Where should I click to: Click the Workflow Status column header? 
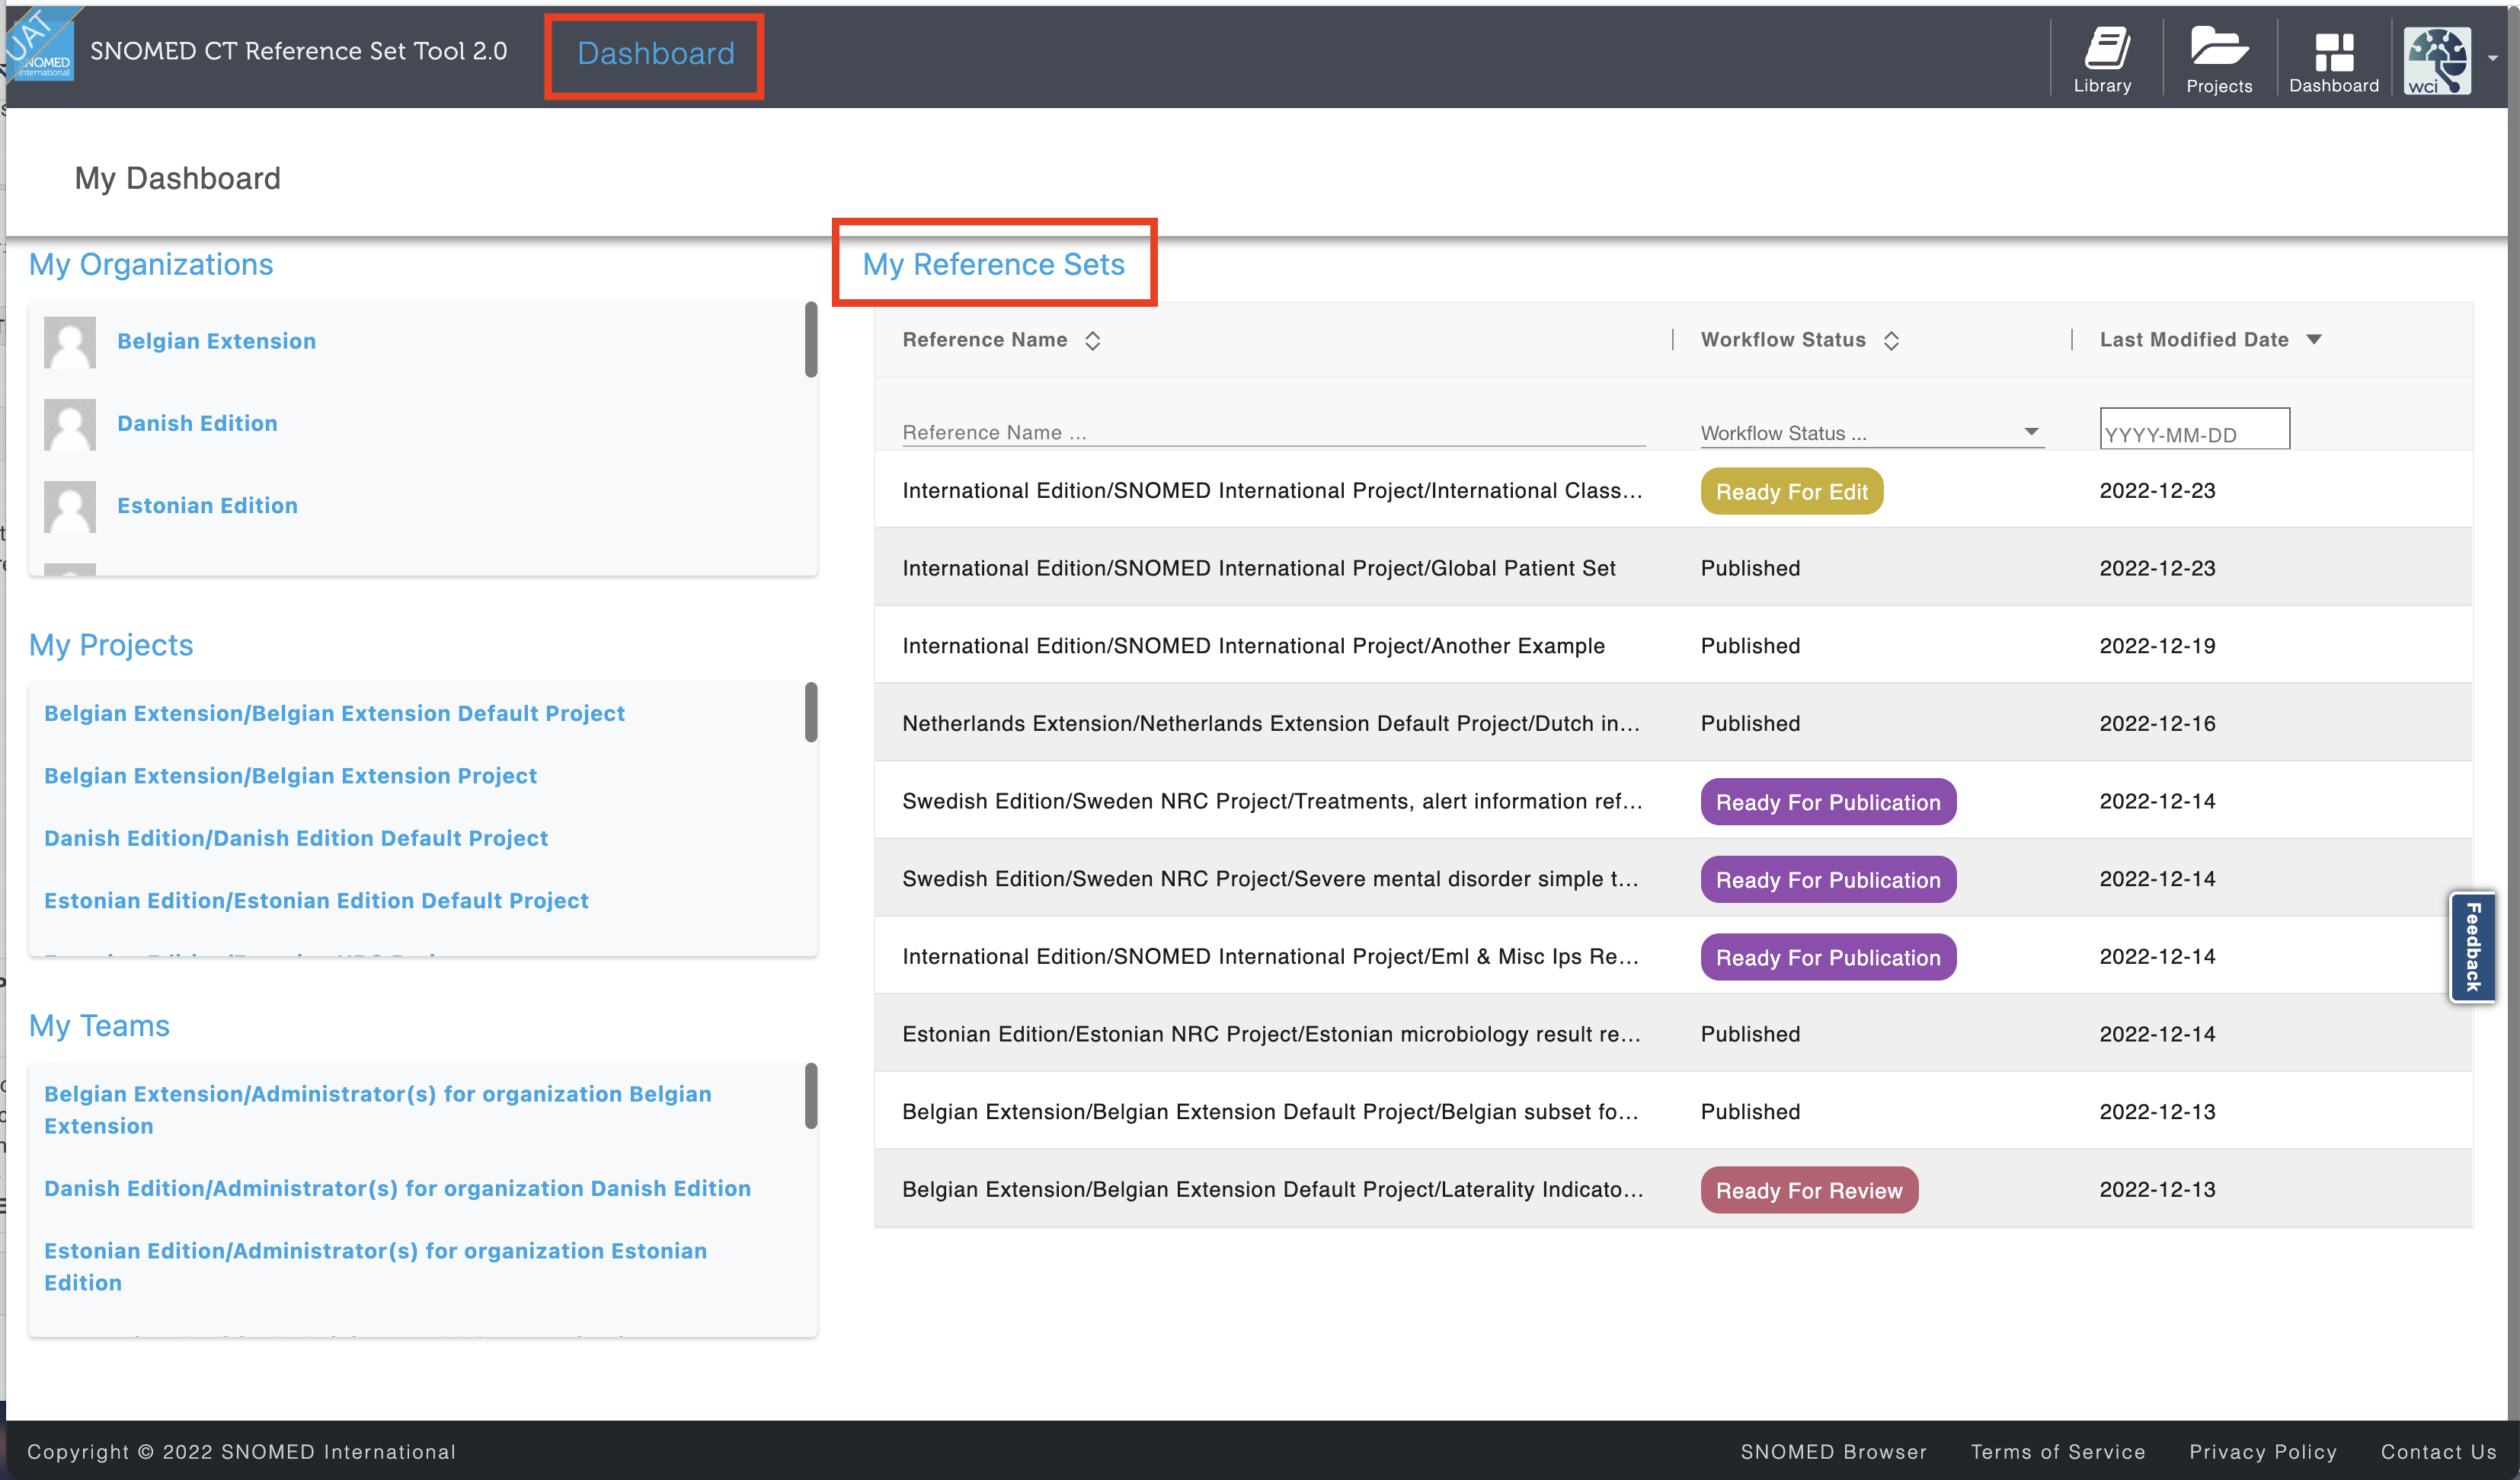(x=1783, y=340)
